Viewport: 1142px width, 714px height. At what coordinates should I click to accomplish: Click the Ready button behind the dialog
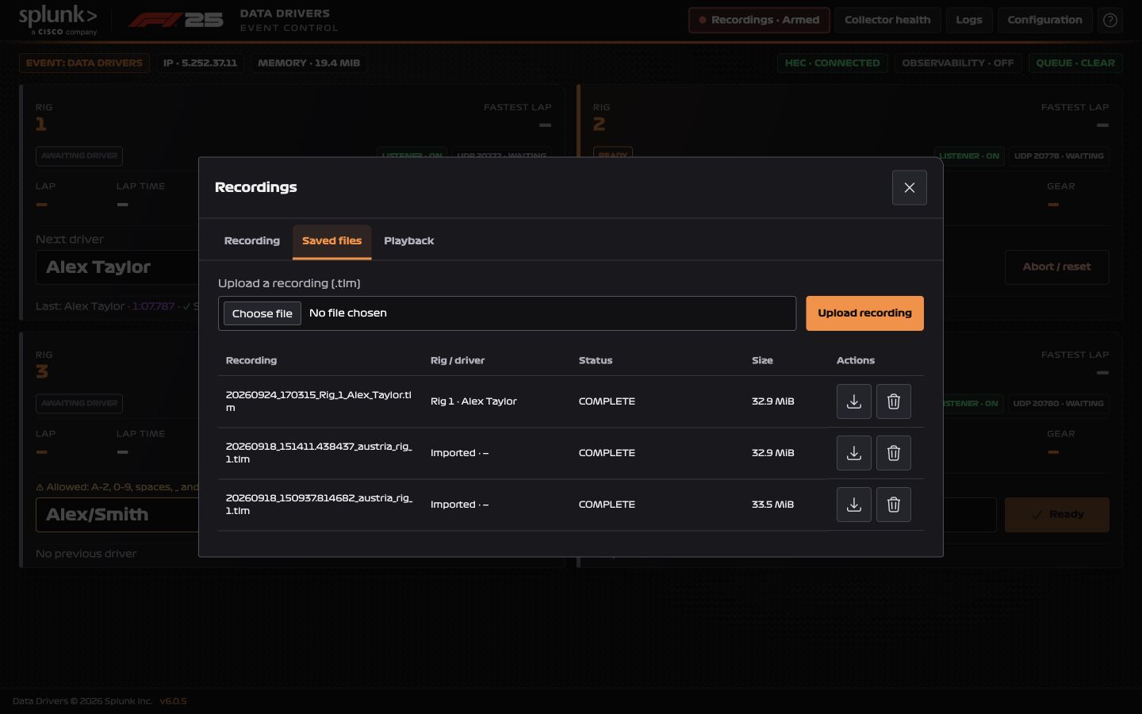pos(1057,515)
